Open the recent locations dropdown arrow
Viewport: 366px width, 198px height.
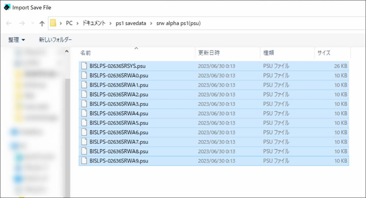tap(33, 23)
